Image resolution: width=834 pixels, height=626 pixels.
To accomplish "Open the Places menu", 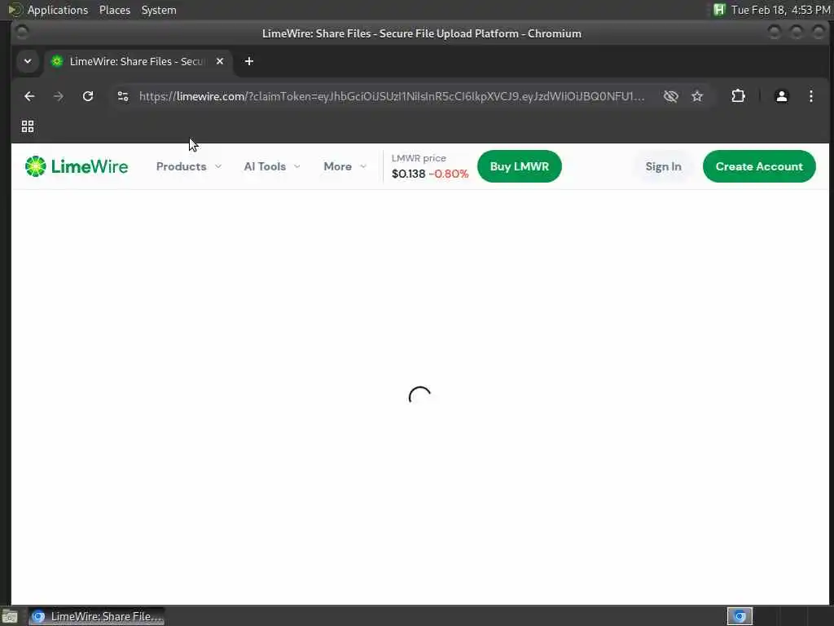I will (x=115, y=10).
